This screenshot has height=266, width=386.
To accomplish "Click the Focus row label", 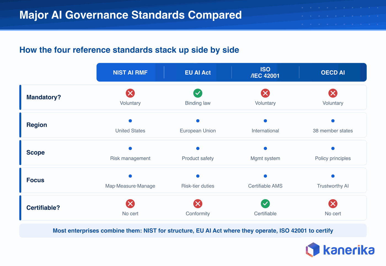I will click(x=35, y=180).
